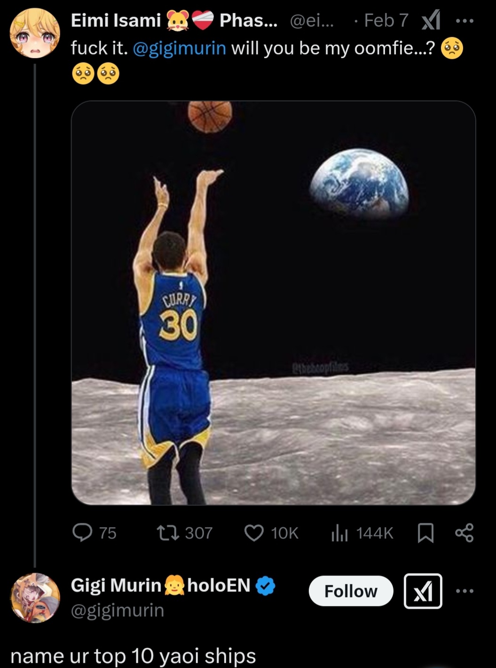View analytics showing 144K views
This screenshot has width=496, height=668.
(x=339, y=533)
